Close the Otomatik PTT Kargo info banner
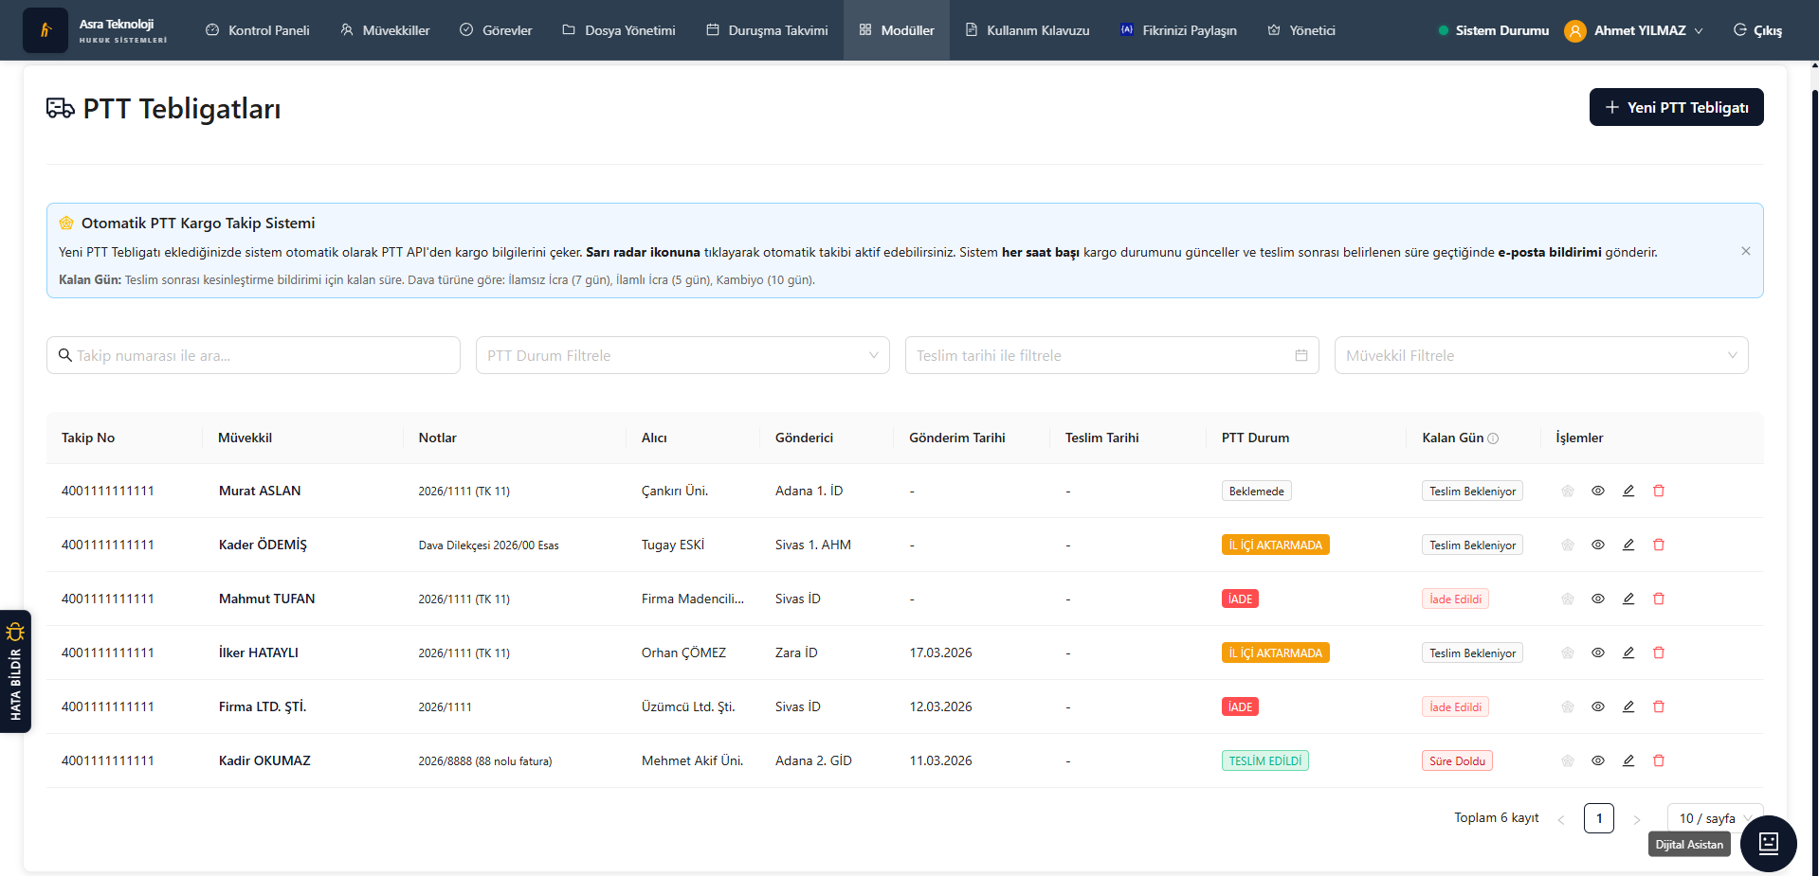 pyautogui.click(x=1746, y=251)
